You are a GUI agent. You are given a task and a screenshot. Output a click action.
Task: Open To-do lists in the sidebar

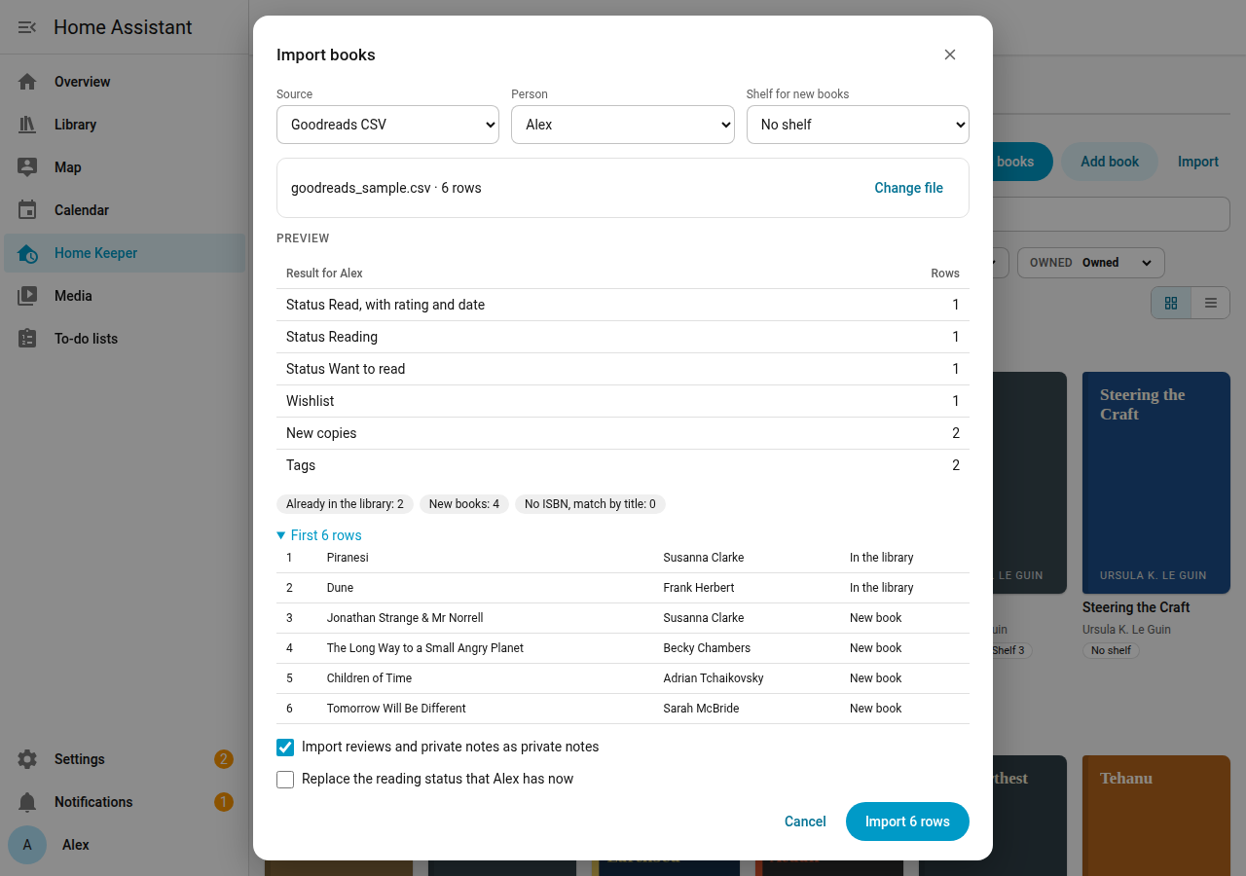[125, 339]
